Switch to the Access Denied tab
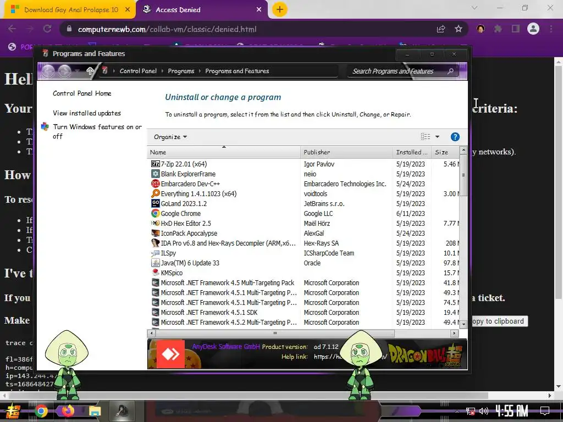Screen dimensions: 563x422 pyautogui.click(x=202, y=10)
